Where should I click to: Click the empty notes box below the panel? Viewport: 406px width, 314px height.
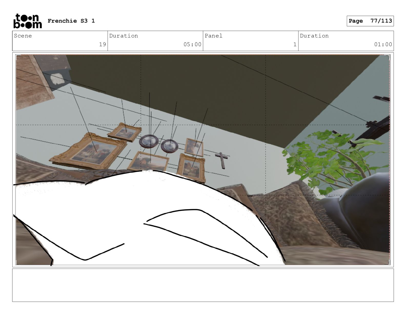(203, 285)
